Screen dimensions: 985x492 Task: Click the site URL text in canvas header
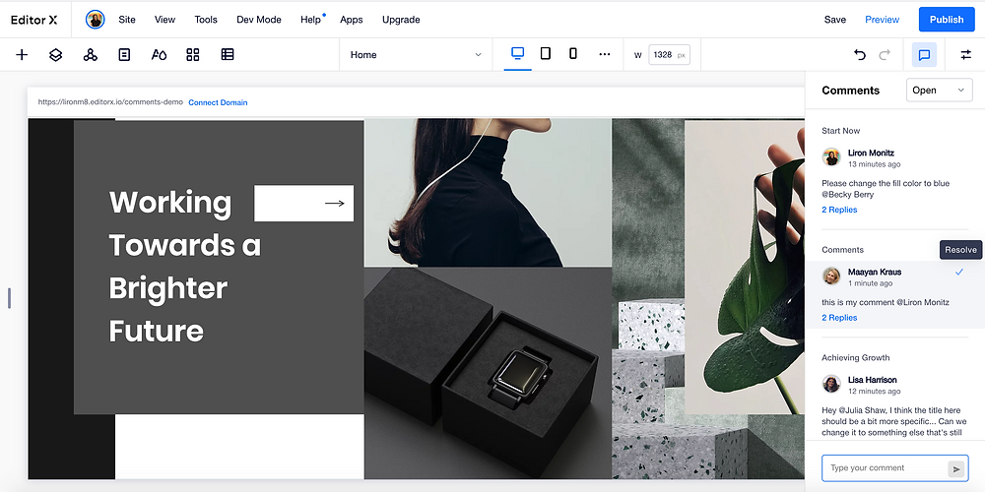(110, 102)
